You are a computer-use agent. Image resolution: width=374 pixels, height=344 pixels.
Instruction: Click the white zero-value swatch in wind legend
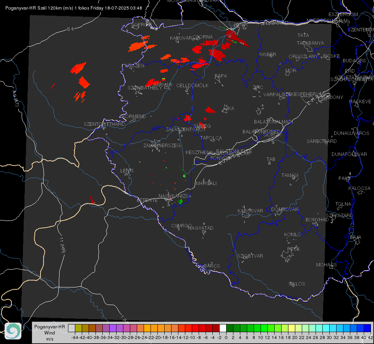[x=223, y=328]
